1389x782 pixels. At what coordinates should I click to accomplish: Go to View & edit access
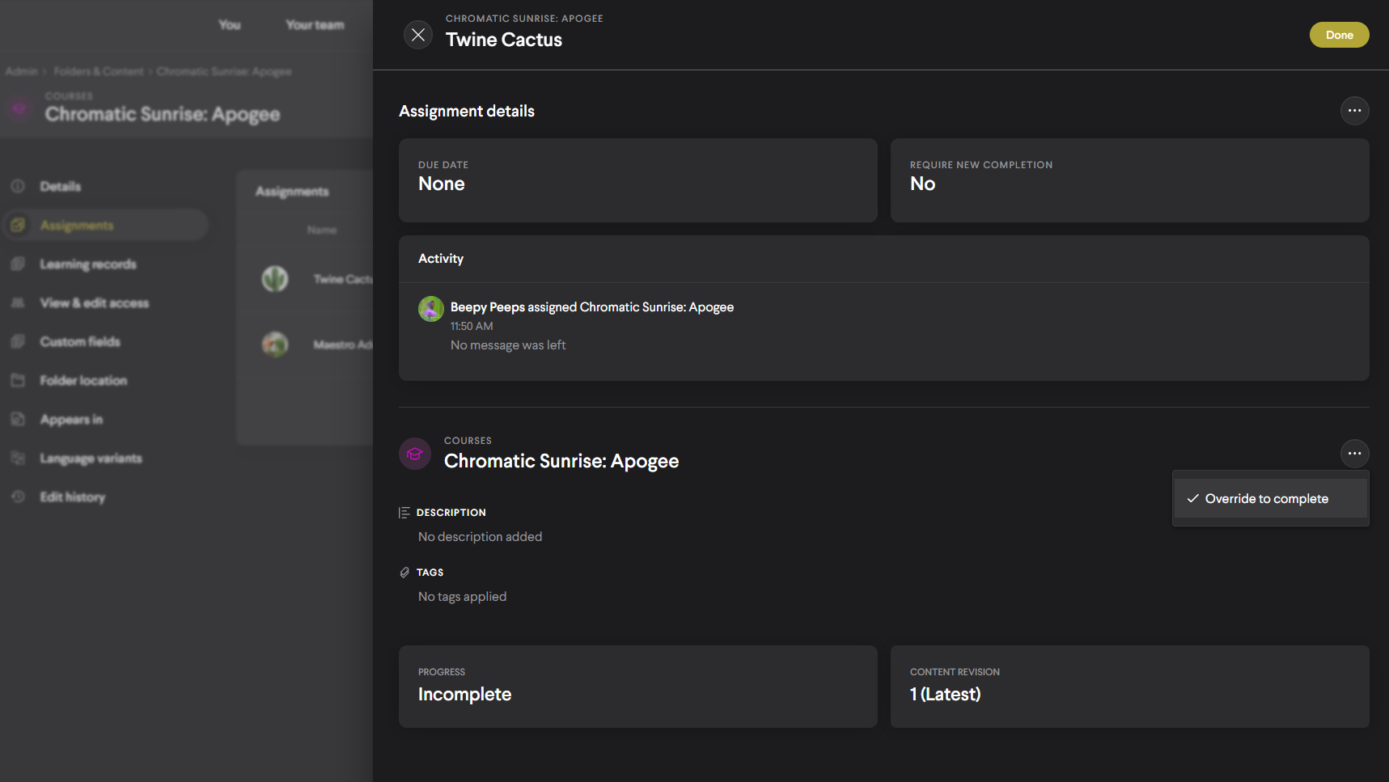(x=94, y=303)
